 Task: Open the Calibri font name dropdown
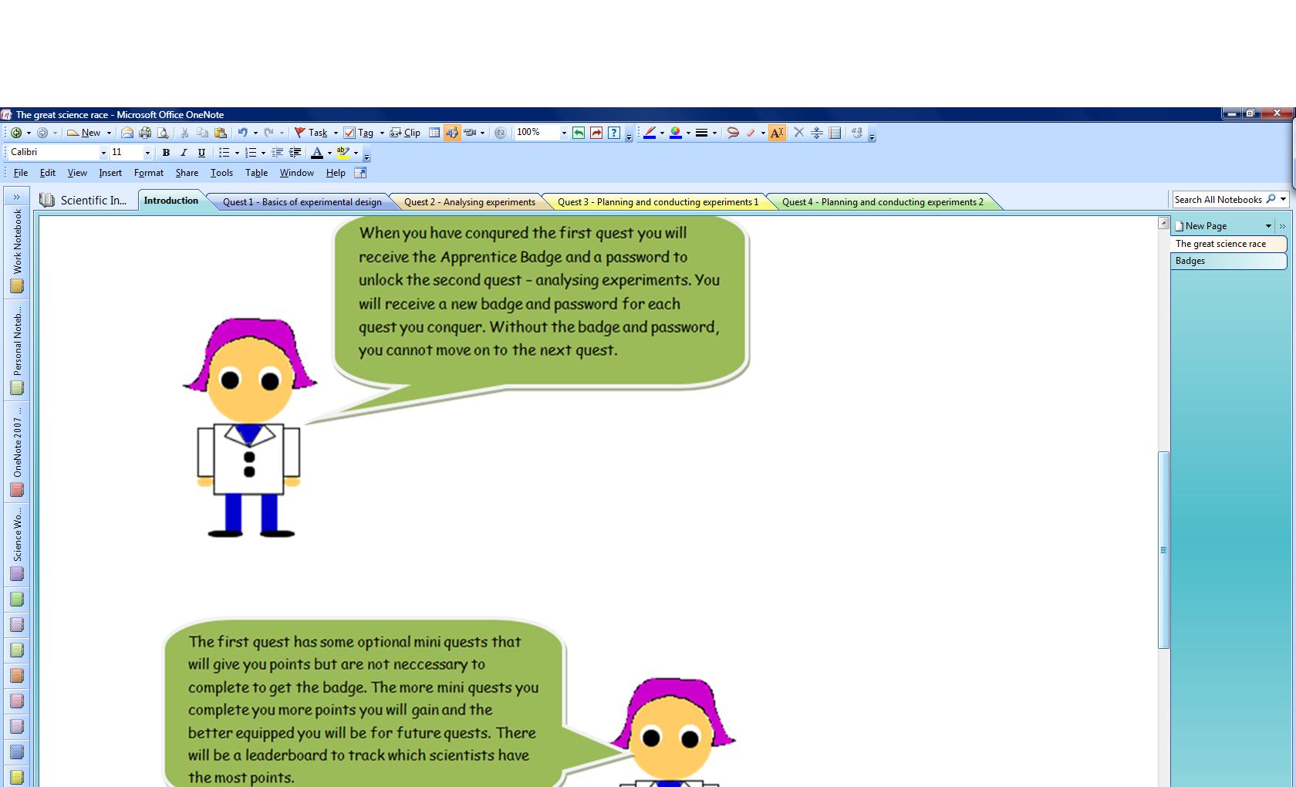click(103, 153)
